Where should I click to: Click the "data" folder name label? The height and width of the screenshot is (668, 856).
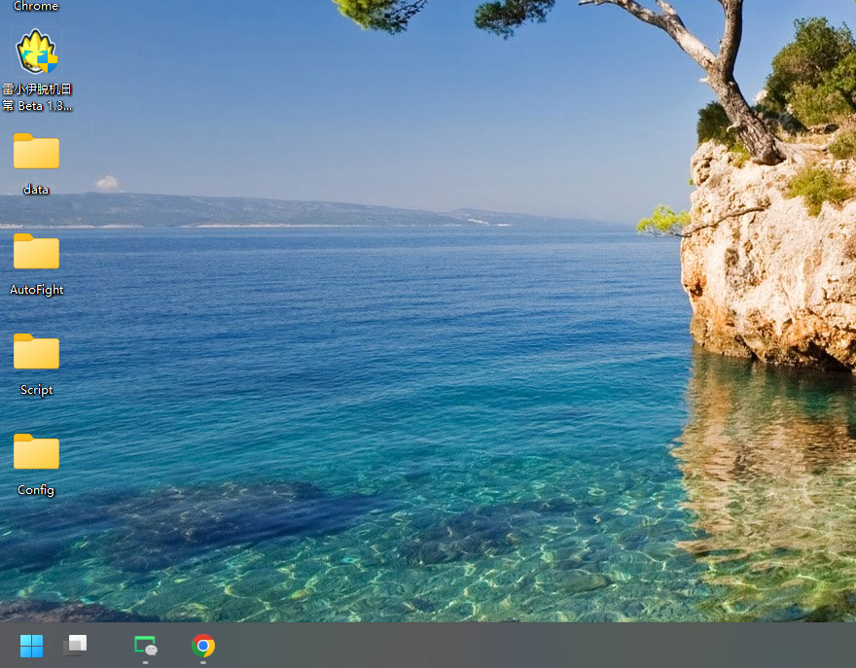point(36,190)
